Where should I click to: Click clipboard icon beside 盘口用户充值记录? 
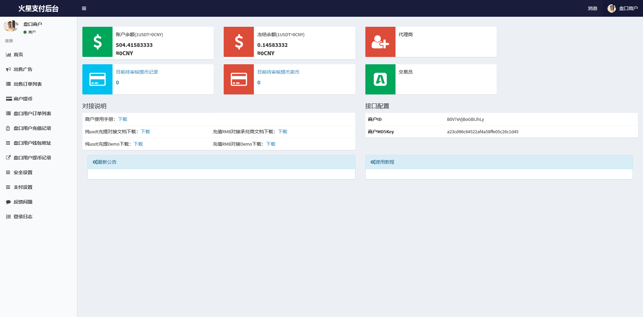click(8, 128)
